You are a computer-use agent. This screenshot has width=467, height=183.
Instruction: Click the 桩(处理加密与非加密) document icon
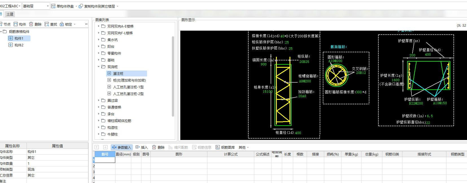[109, 80]
